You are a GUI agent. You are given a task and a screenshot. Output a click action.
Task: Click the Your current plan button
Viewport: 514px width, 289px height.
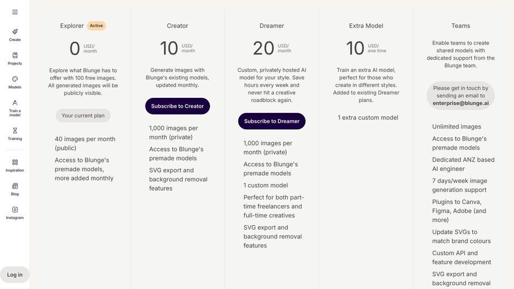[83, 116]
